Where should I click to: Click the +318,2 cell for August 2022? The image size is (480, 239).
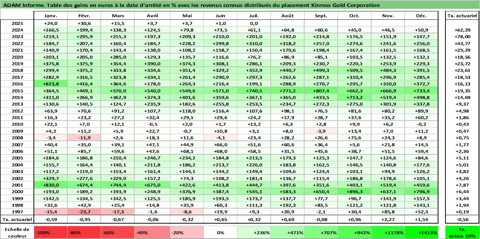pos(287,43)
